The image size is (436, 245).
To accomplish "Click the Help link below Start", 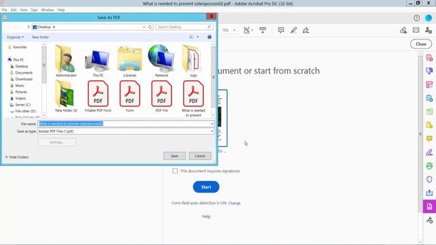I will [x=206, y=216].
